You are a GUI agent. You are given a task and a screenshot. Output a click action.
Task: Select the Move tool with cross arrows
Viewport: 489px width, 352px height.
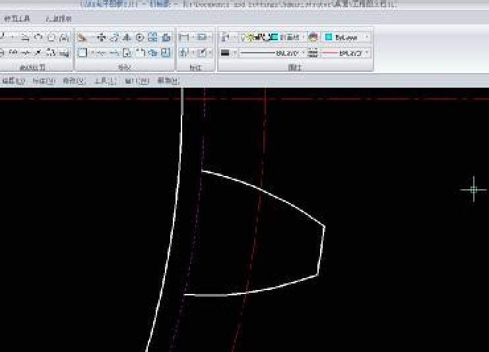[x=101, y=38]
